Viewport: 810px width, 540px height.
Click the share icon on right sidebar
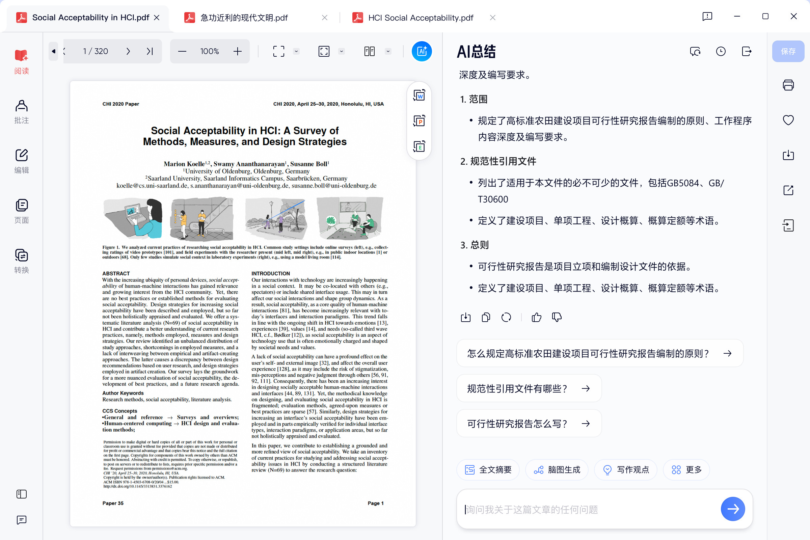788,190
